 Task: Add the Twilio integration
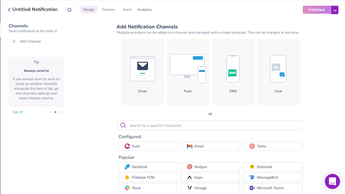[272, 146]
